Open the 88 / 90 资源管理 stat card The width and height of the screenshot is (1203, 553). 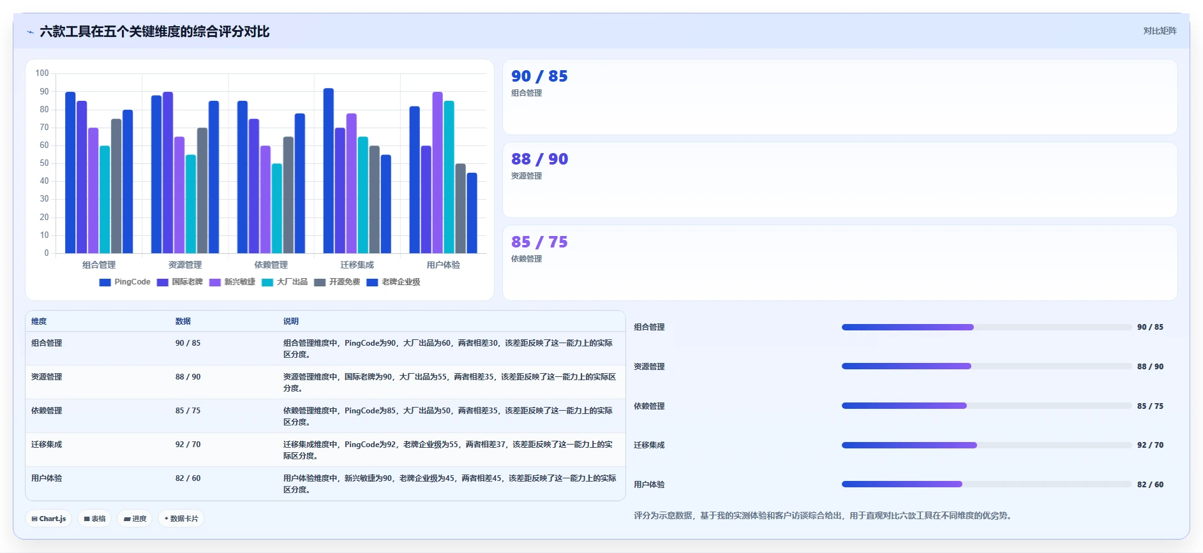tap(840, 180)
